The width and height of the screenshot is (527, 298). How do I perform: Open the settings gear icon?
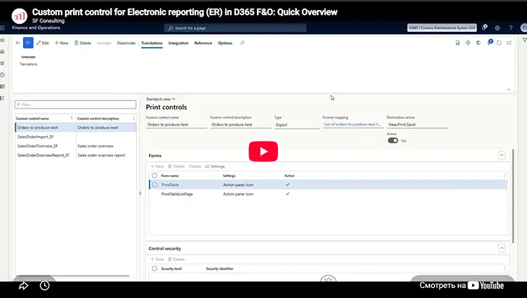pos(497,28)
